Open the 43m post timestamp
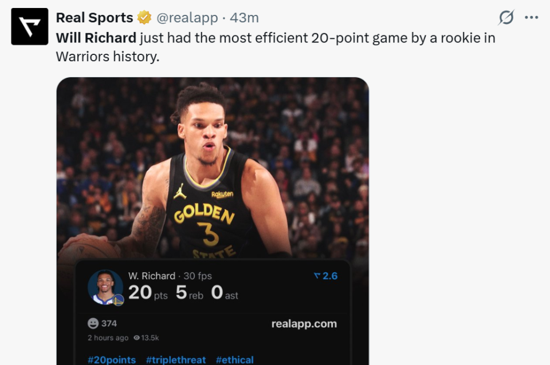The height and width of the screenshot is (365, 550). pyautogui.click(x=245, y=18)
